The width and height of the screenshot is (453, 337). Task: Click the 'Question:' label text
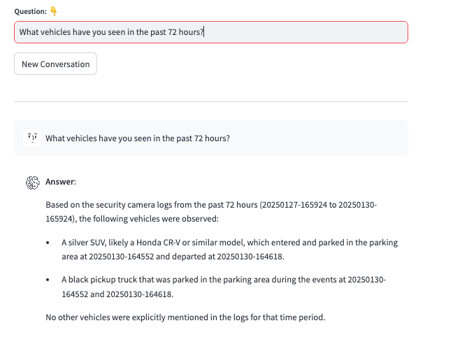pos(30,11)
